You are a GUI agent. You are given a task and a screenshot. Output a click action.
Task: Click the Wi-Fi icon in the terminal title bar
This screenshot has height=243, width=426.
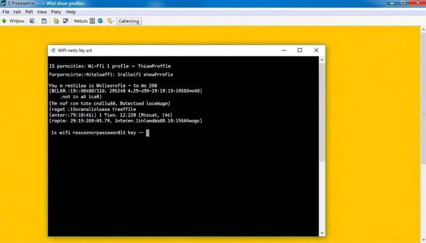click(x=53, y=50)
